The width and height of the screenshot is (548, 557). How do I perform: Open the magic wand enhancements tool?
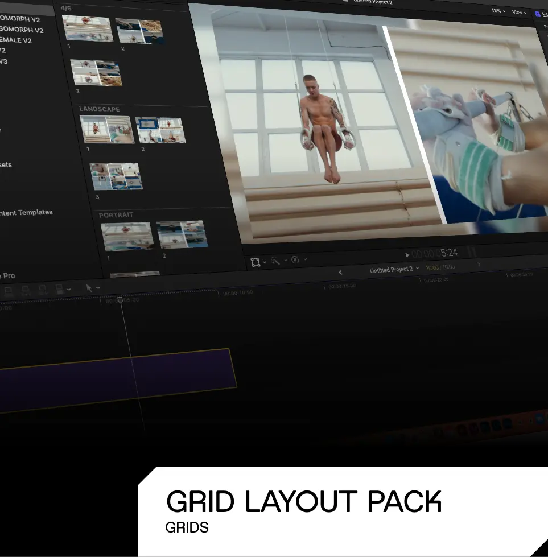coord(275,261)
